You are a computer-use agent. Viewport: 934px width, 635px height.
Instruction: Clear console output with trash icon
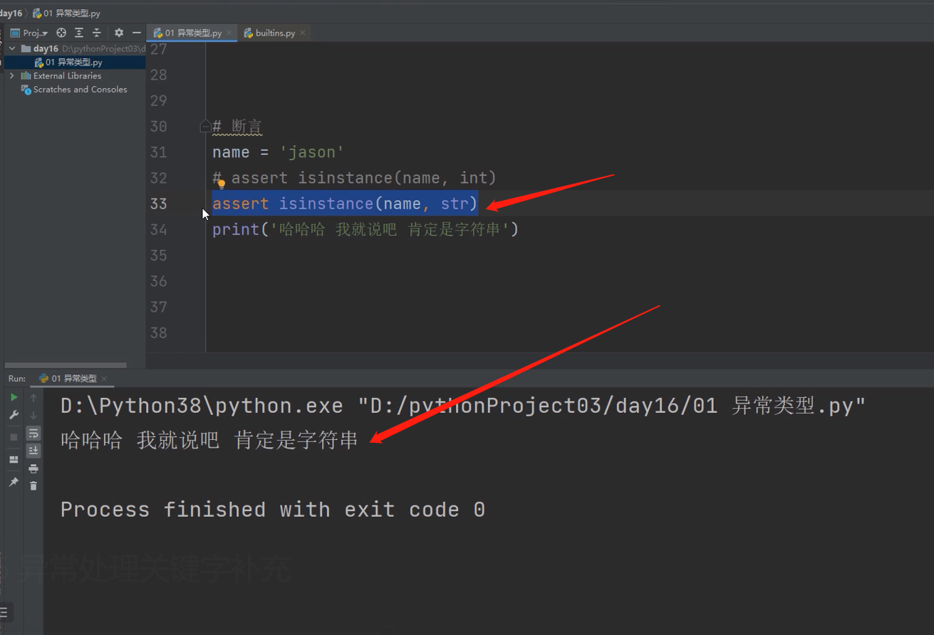click(x=33, y=486)
